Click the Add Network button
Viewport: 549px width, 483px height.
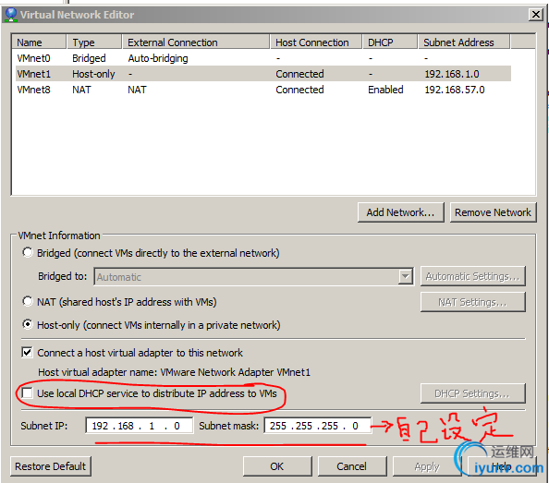(x=400, y=212)
